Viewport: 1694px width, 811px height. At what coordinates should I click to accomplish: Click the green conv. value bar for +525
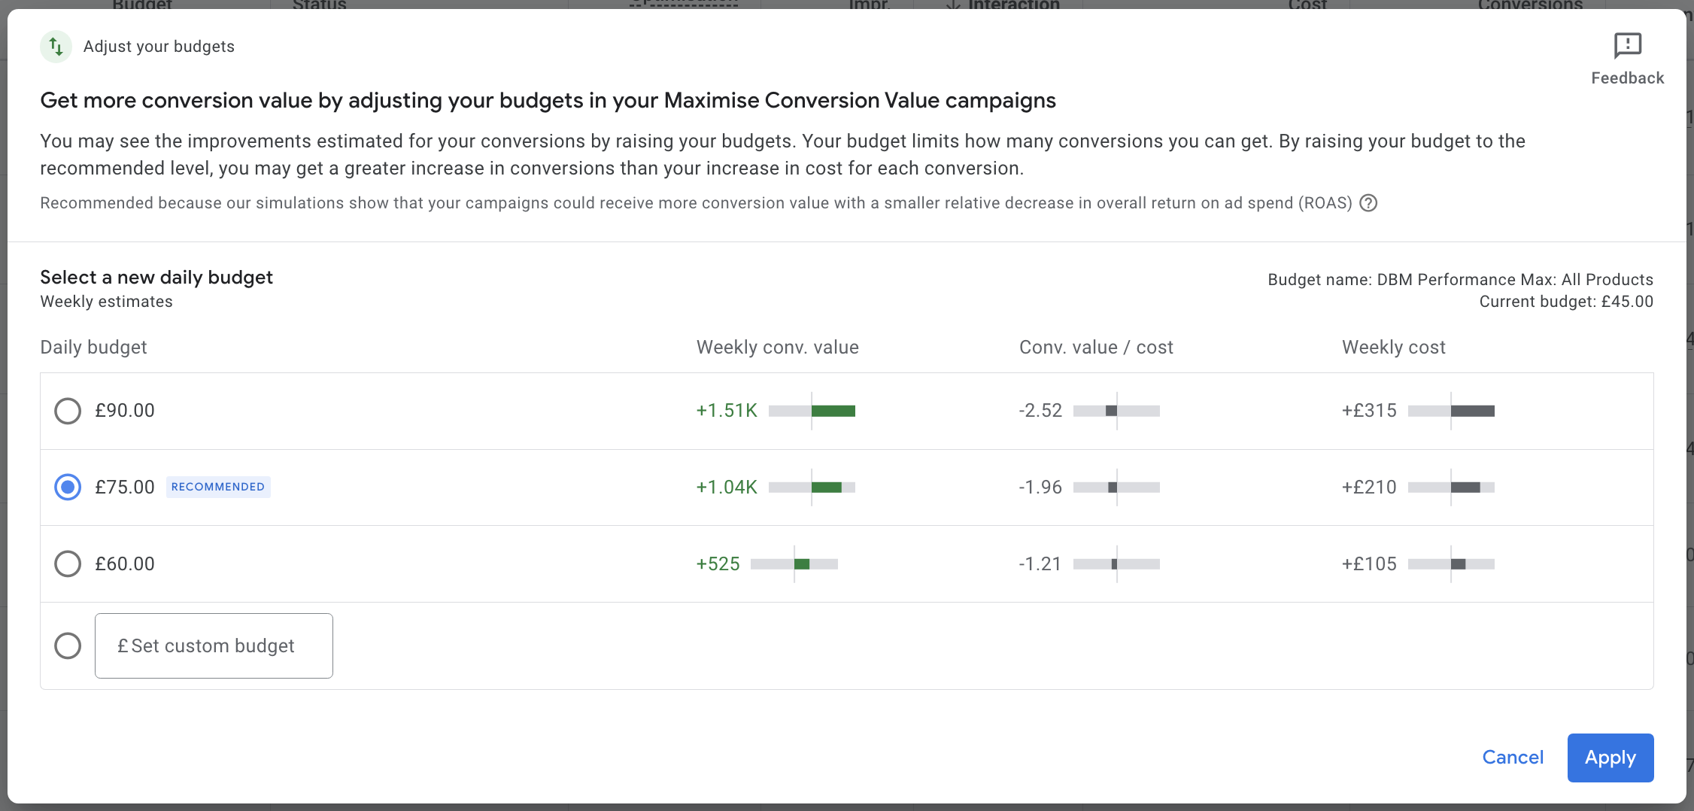(x=802, y=564)
